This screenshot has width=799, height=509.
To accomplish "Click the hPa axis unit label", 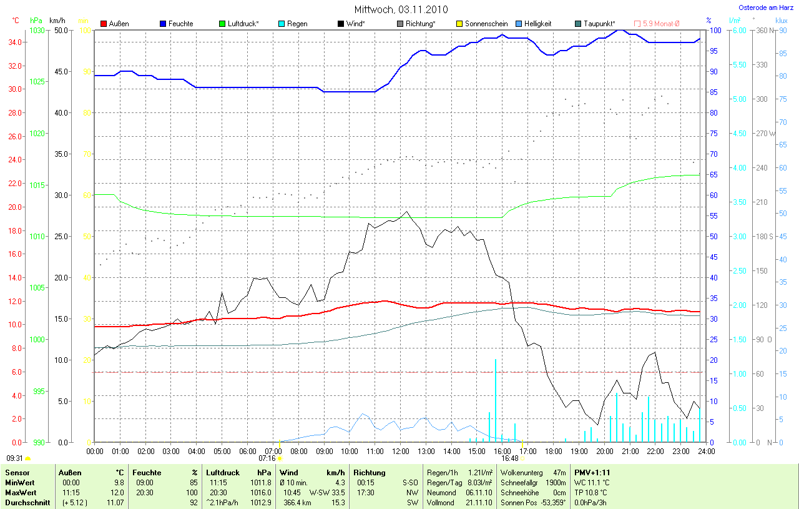I will point(36,21).
